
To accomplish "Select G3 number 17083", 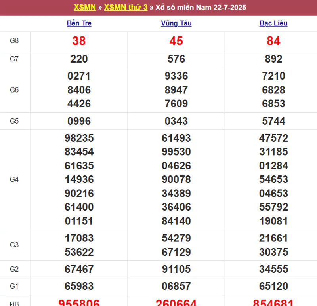I will [x=79, y=238].
